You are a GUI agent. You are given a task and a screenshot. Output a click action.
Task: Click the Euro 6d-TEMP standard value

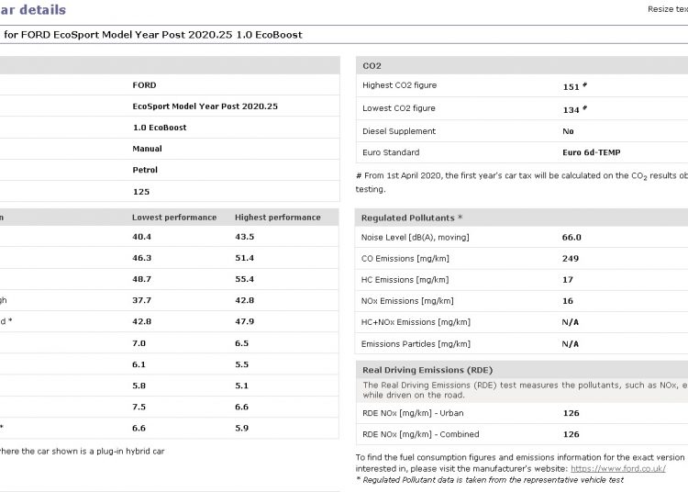pos(597,152)
